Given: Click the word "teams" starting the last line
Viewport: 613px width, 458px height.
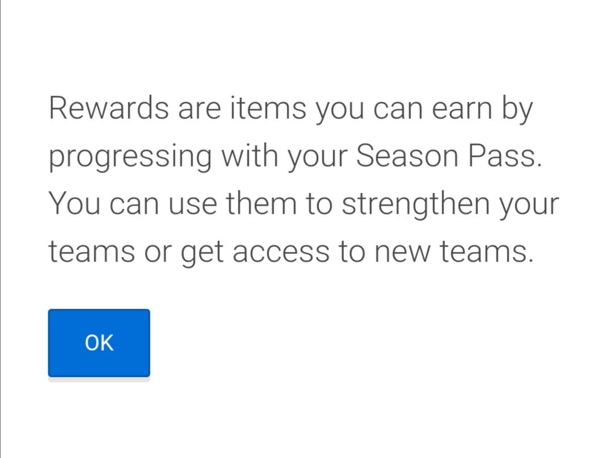Looking at the screenshot, I should point(91,251).
